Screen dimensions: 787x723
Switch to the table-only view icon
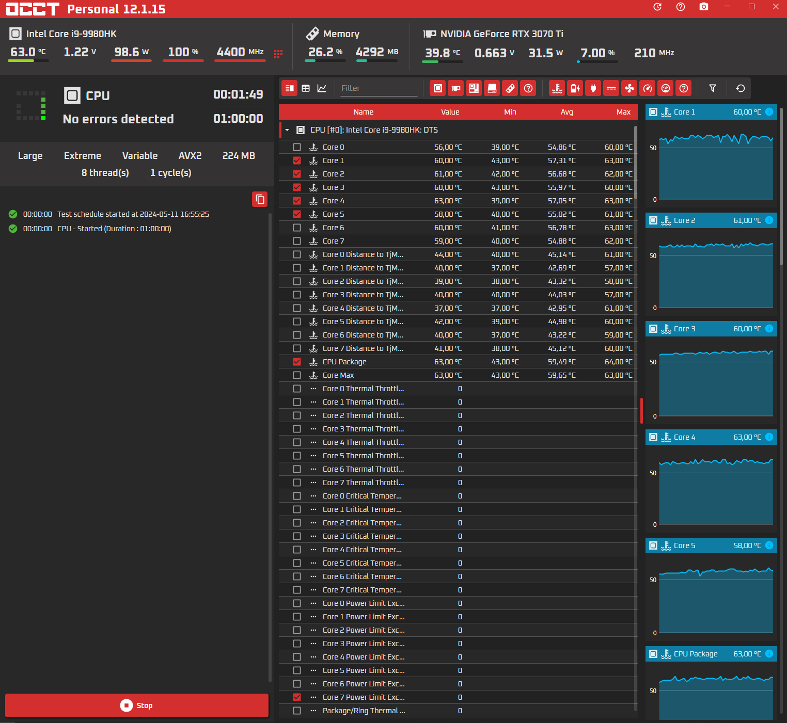pyautogui.click(x=306, y=88)
